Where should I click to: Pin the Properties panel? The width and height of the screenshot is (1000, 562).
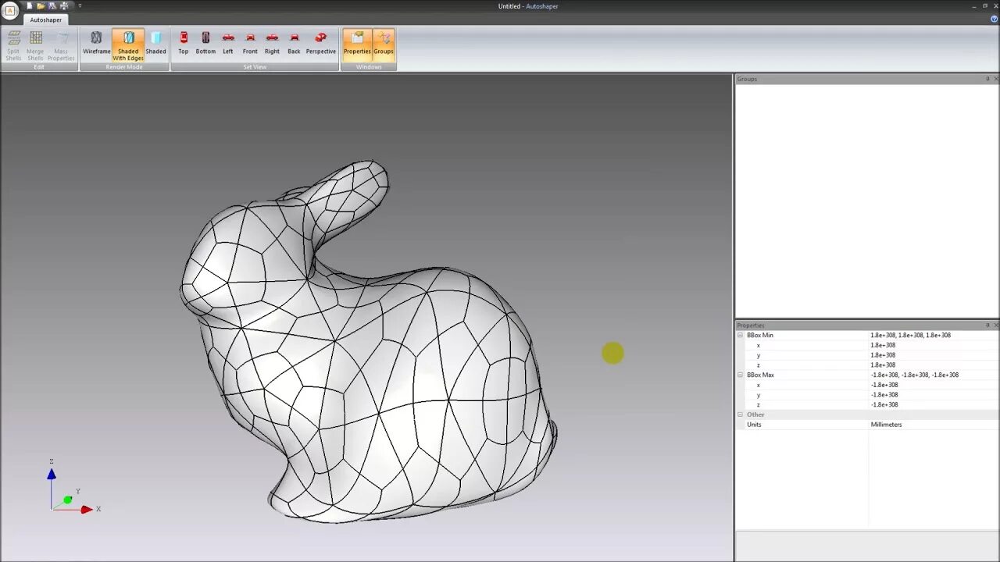987,325
